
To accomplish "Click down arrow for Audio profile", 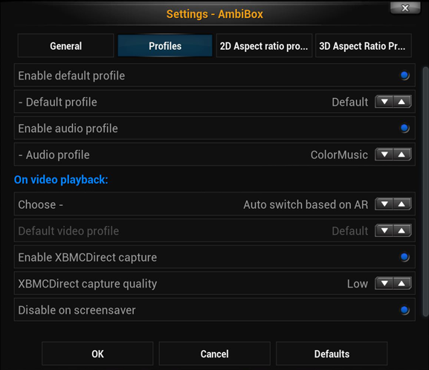I will pyautogui.click(x=384, y=155).
